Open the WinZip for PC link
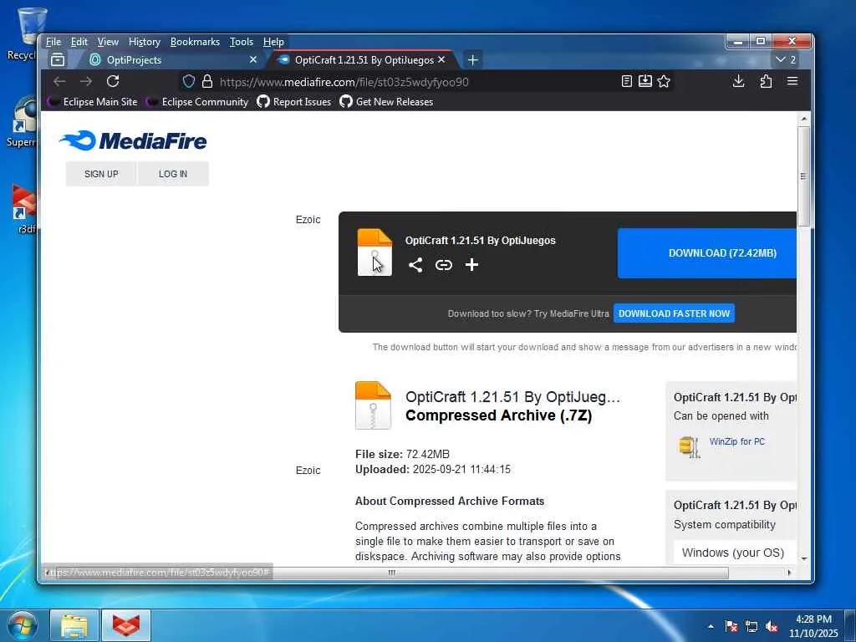This screenshot has height=642, width=856. click(737, 441)
